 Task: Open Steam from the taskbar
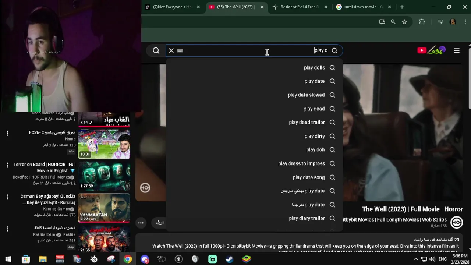[229, 259]
